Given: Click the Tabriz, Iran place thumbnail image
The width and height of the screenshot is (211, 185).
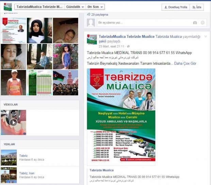Looking at the screenshot, I should click(9, 175).
